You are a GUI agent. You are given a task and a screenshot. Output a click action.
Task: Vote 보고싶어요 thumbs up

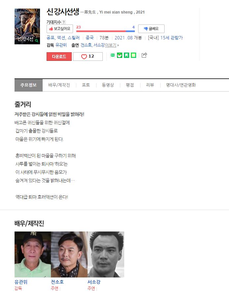(x=60, y=29)
